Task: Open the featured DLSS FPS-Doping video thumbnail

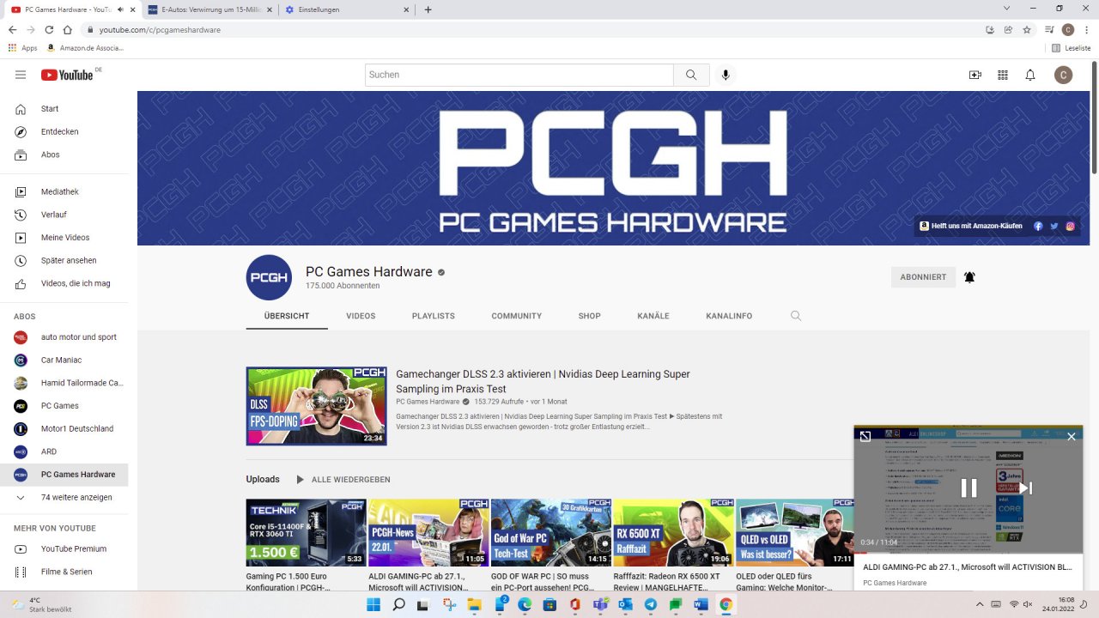Action: click(317, 406)
